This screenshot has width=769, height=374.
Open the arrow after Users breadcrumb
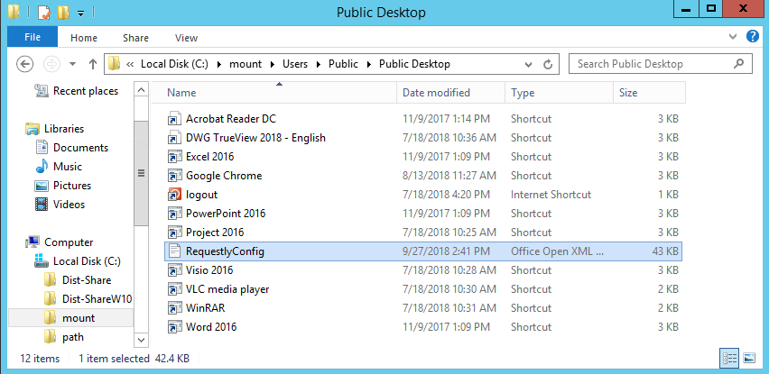tap(318, 64)
